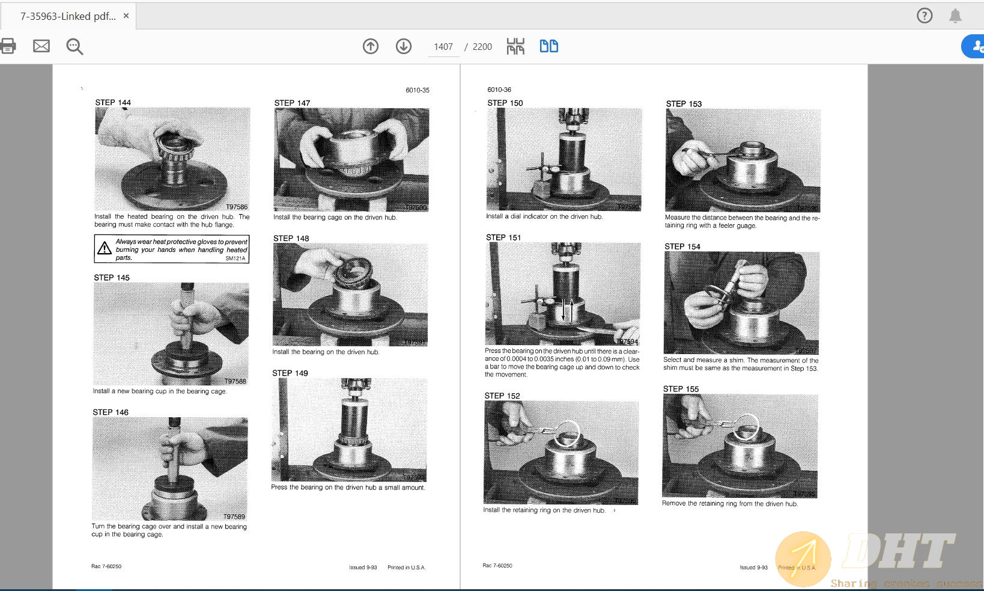The width and height of the screenshot is (984, 591).
Task: Show notifications bell
Action: pyautogui.click(x=955, y=16)
